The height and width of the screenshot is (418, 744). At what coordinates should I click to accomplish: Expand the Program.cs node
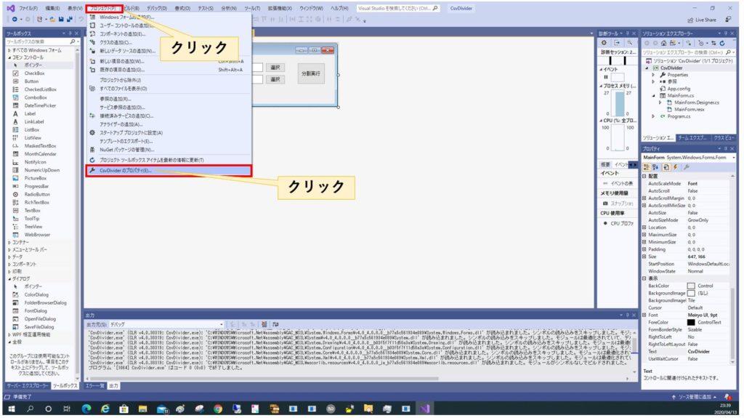[653, 116]
